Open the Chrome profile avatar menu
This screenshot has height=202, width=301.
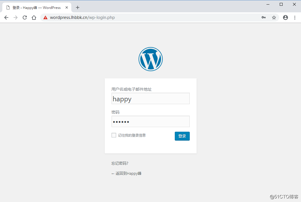[285, 18]
